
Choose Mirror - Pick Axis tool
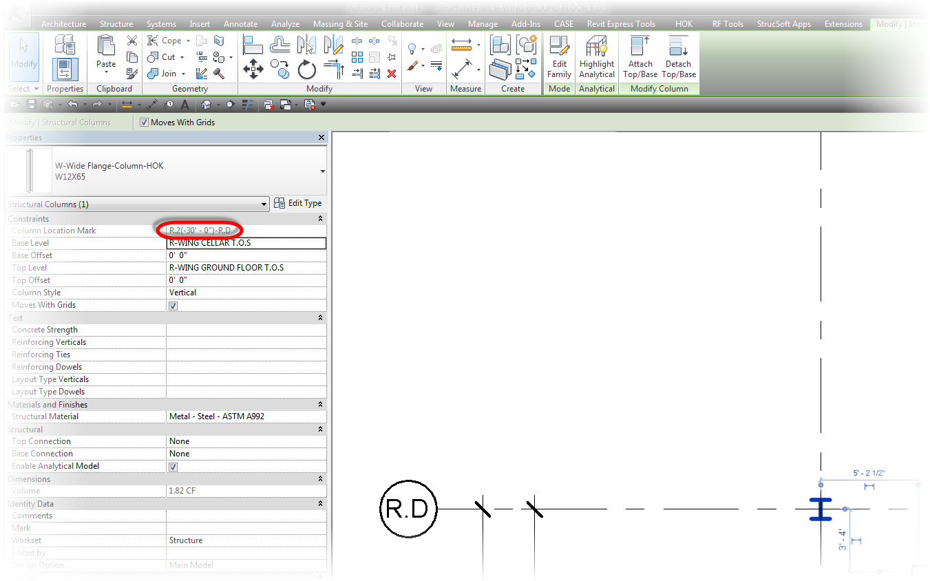click(x=306, y=45)
